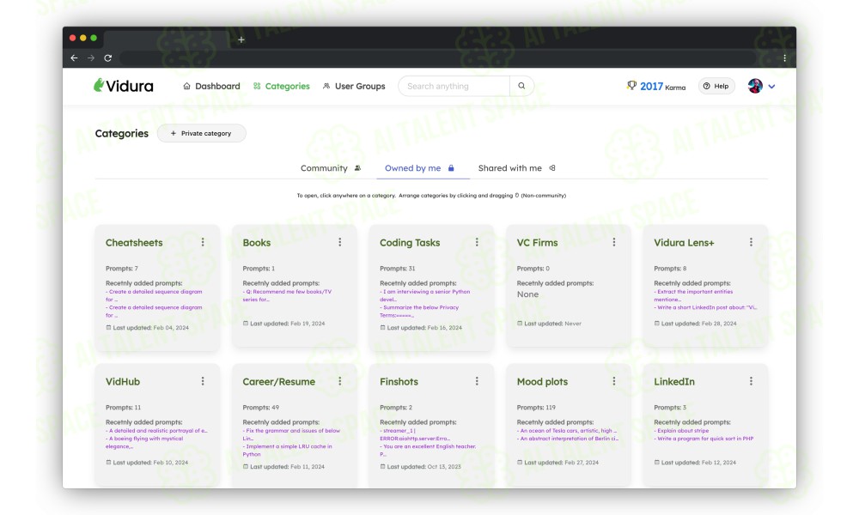859x515 pixels.
Task: Open the VidHub category title
Action: [123, 381]
